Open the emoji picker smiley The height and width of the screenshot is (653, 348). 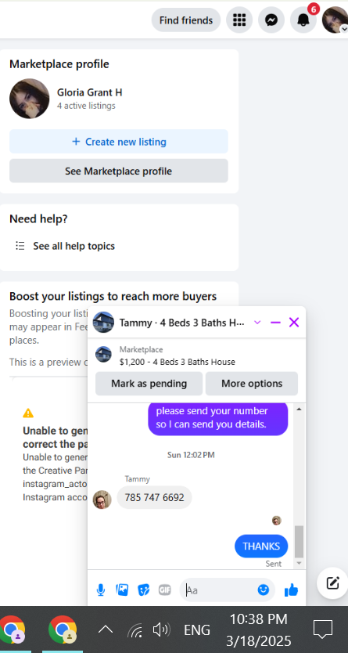pos(264,590)
